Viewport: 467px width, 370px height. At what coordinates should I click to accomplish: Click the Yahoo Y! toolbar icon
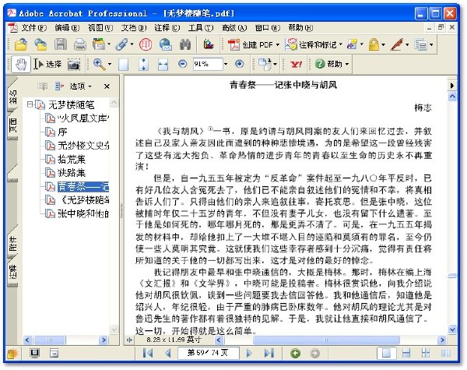(296, 64)
